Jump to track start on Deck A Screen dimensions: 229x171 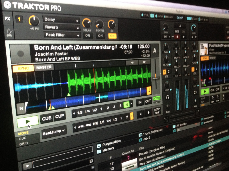[21, 109]
